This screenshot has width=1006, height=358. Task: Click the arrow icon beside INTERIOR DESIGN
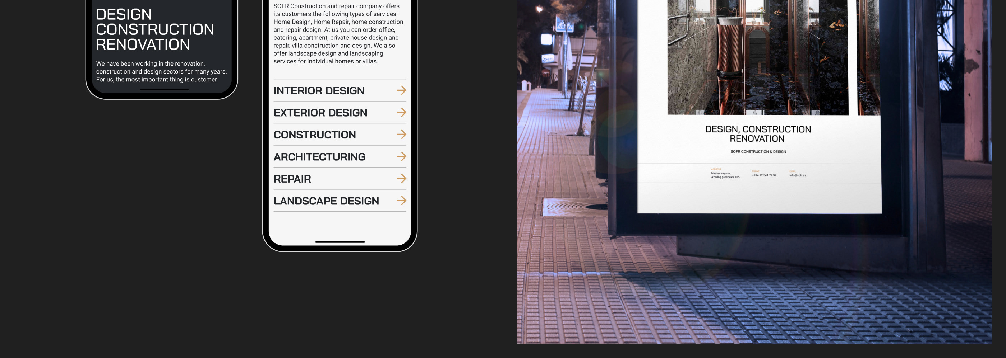pyautogui.click(x=401, y=90)
